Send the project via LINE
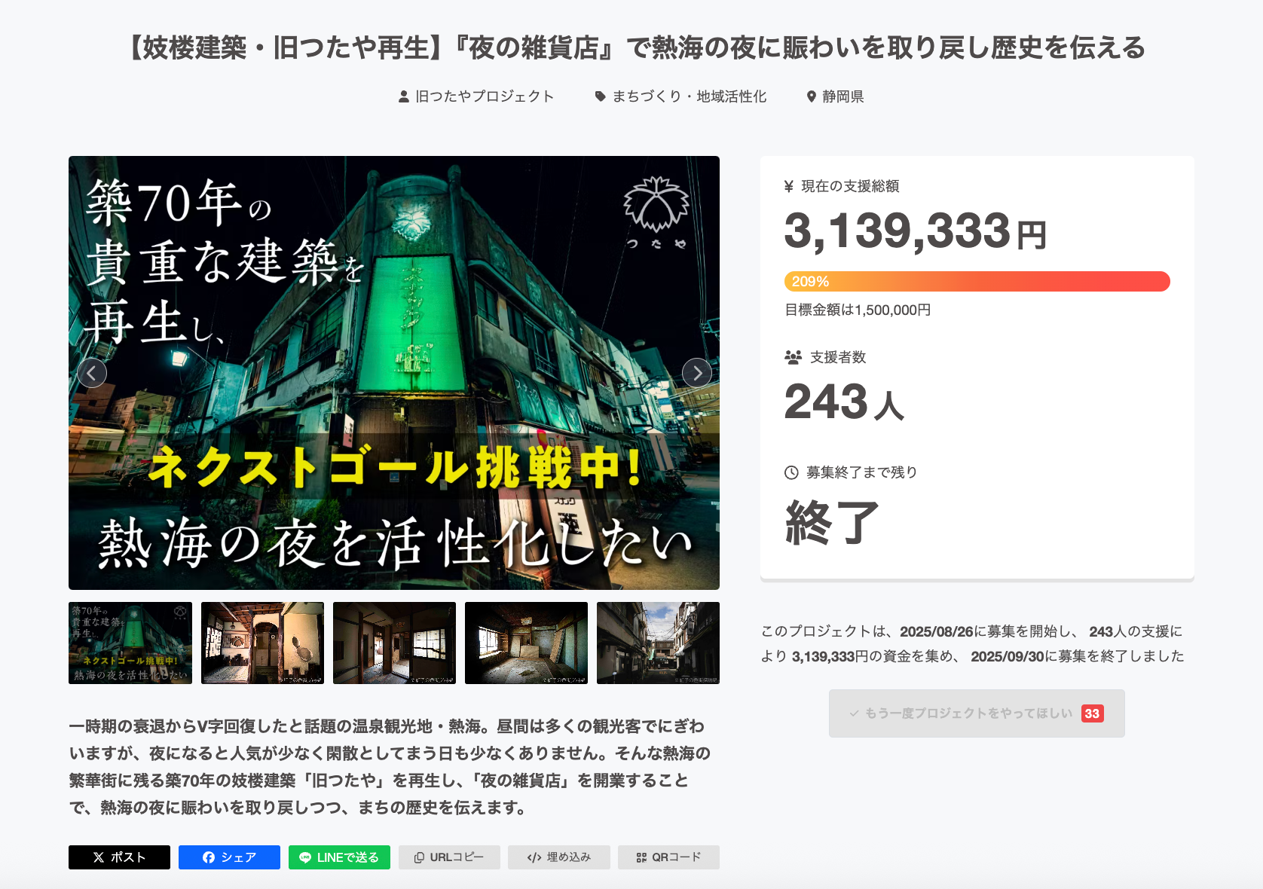 tap(339, 857)
